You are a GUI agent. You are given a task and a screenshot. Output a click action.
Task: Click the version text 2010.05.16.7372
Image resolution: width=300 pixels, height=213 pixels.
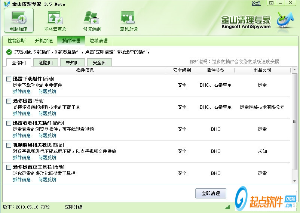(x=33, y=207)
